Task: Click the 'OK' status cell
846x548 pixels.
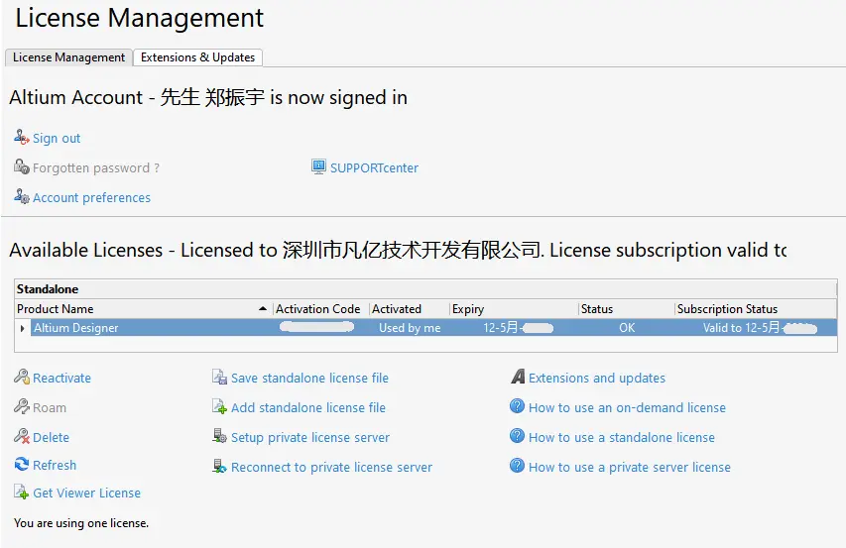Action: point(627,328)
